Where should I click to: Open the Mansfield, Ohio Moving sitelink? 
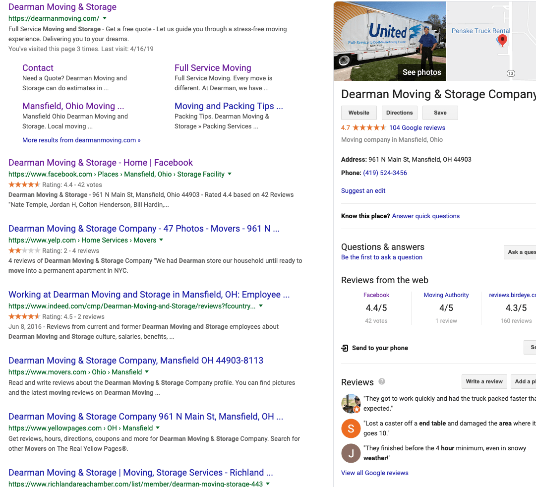(73, 106)
